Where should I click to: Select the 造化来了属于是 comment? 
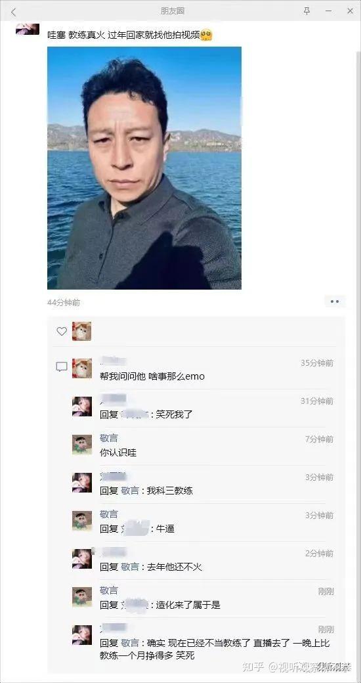point(160,605)
